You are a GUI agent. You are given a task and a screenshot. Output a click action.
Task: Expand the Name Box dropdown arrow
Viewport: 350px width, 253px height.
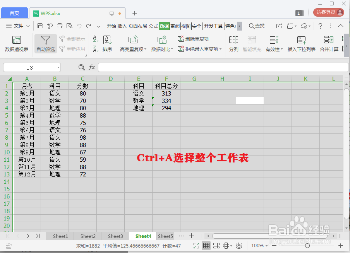[58, 67]
